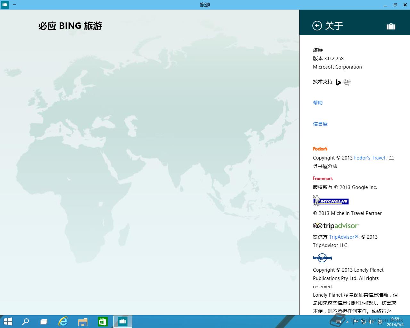Click the 技术支持 label
The image size is (410, 328).
323,82
